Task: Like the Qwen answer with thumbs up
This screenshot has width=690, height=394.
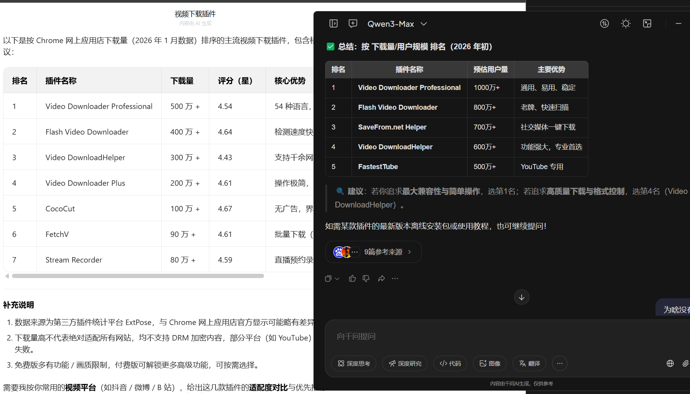Action: click(352, 278)
